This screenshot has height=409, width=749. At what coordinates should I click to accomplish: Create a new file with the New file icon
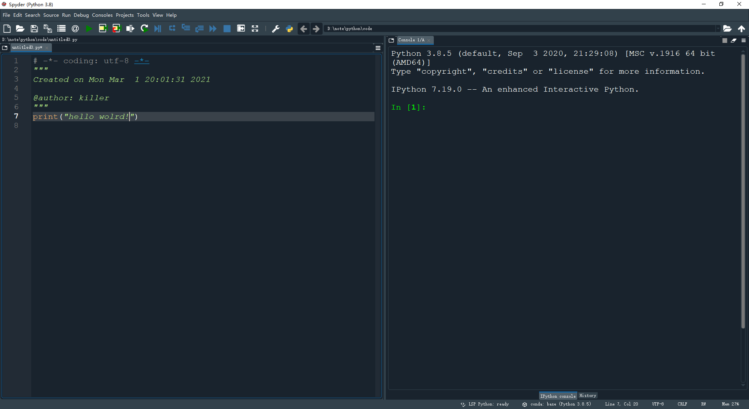coord(7,28)
